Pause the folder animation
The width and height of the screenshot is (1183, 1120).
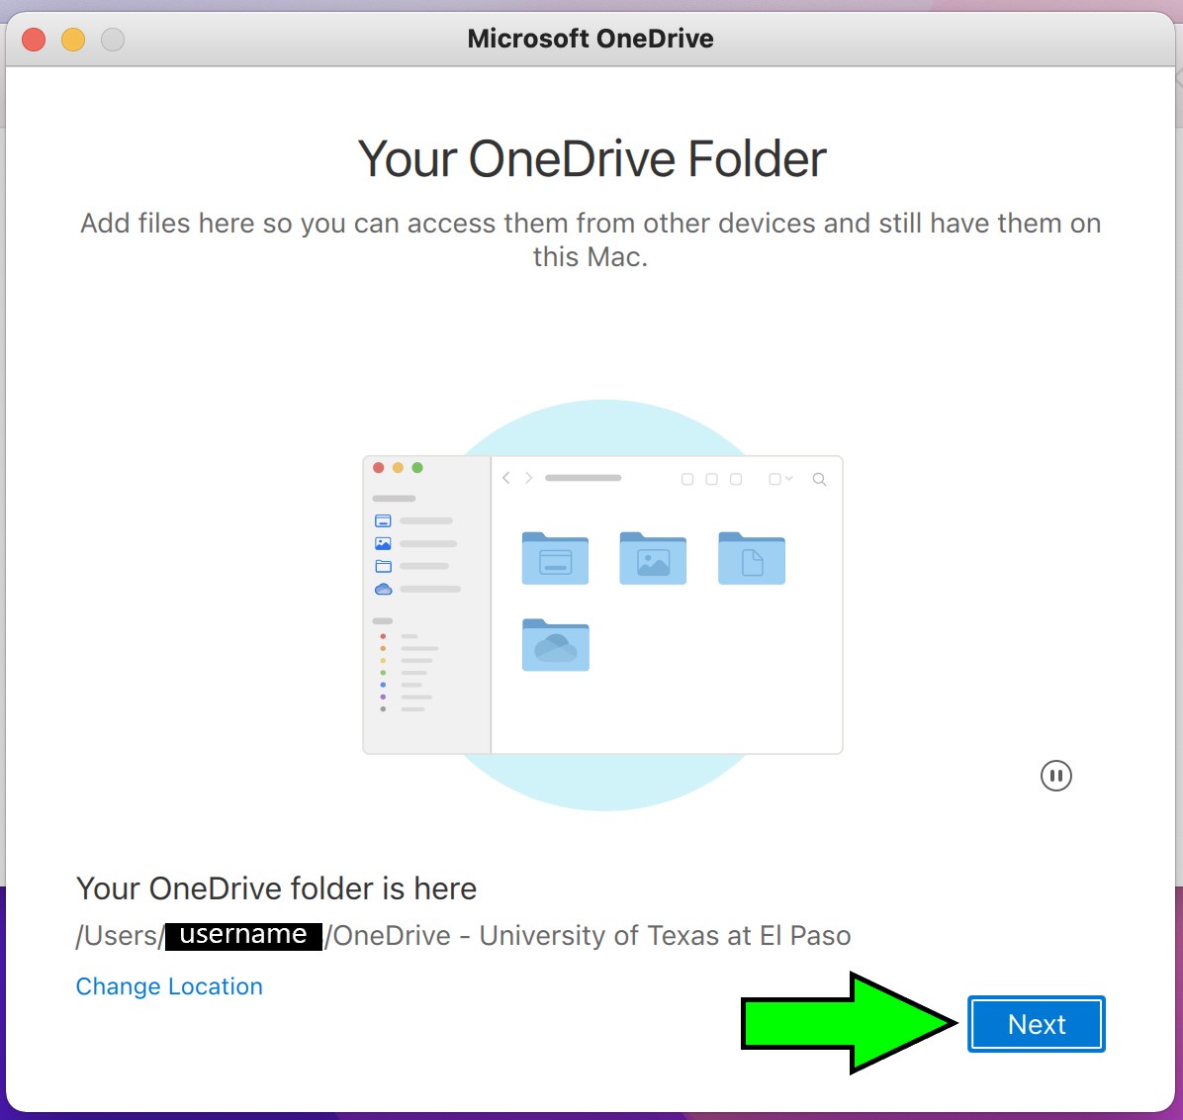pyautogui.click(x=1055, y=775)
